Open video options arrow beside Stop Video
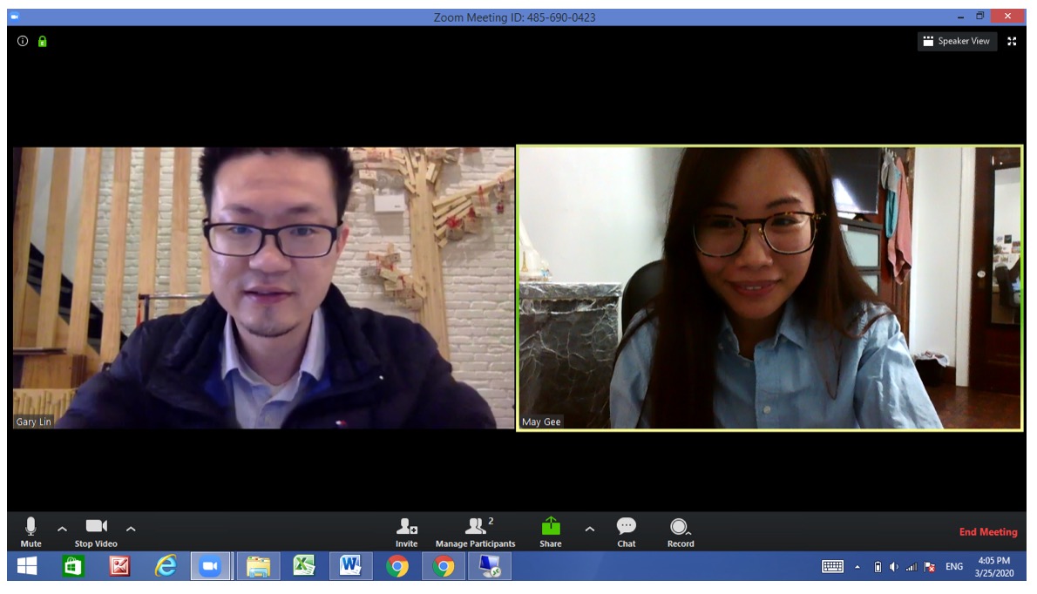Viewport: 1037px width, 594px height. coord(131,530)
